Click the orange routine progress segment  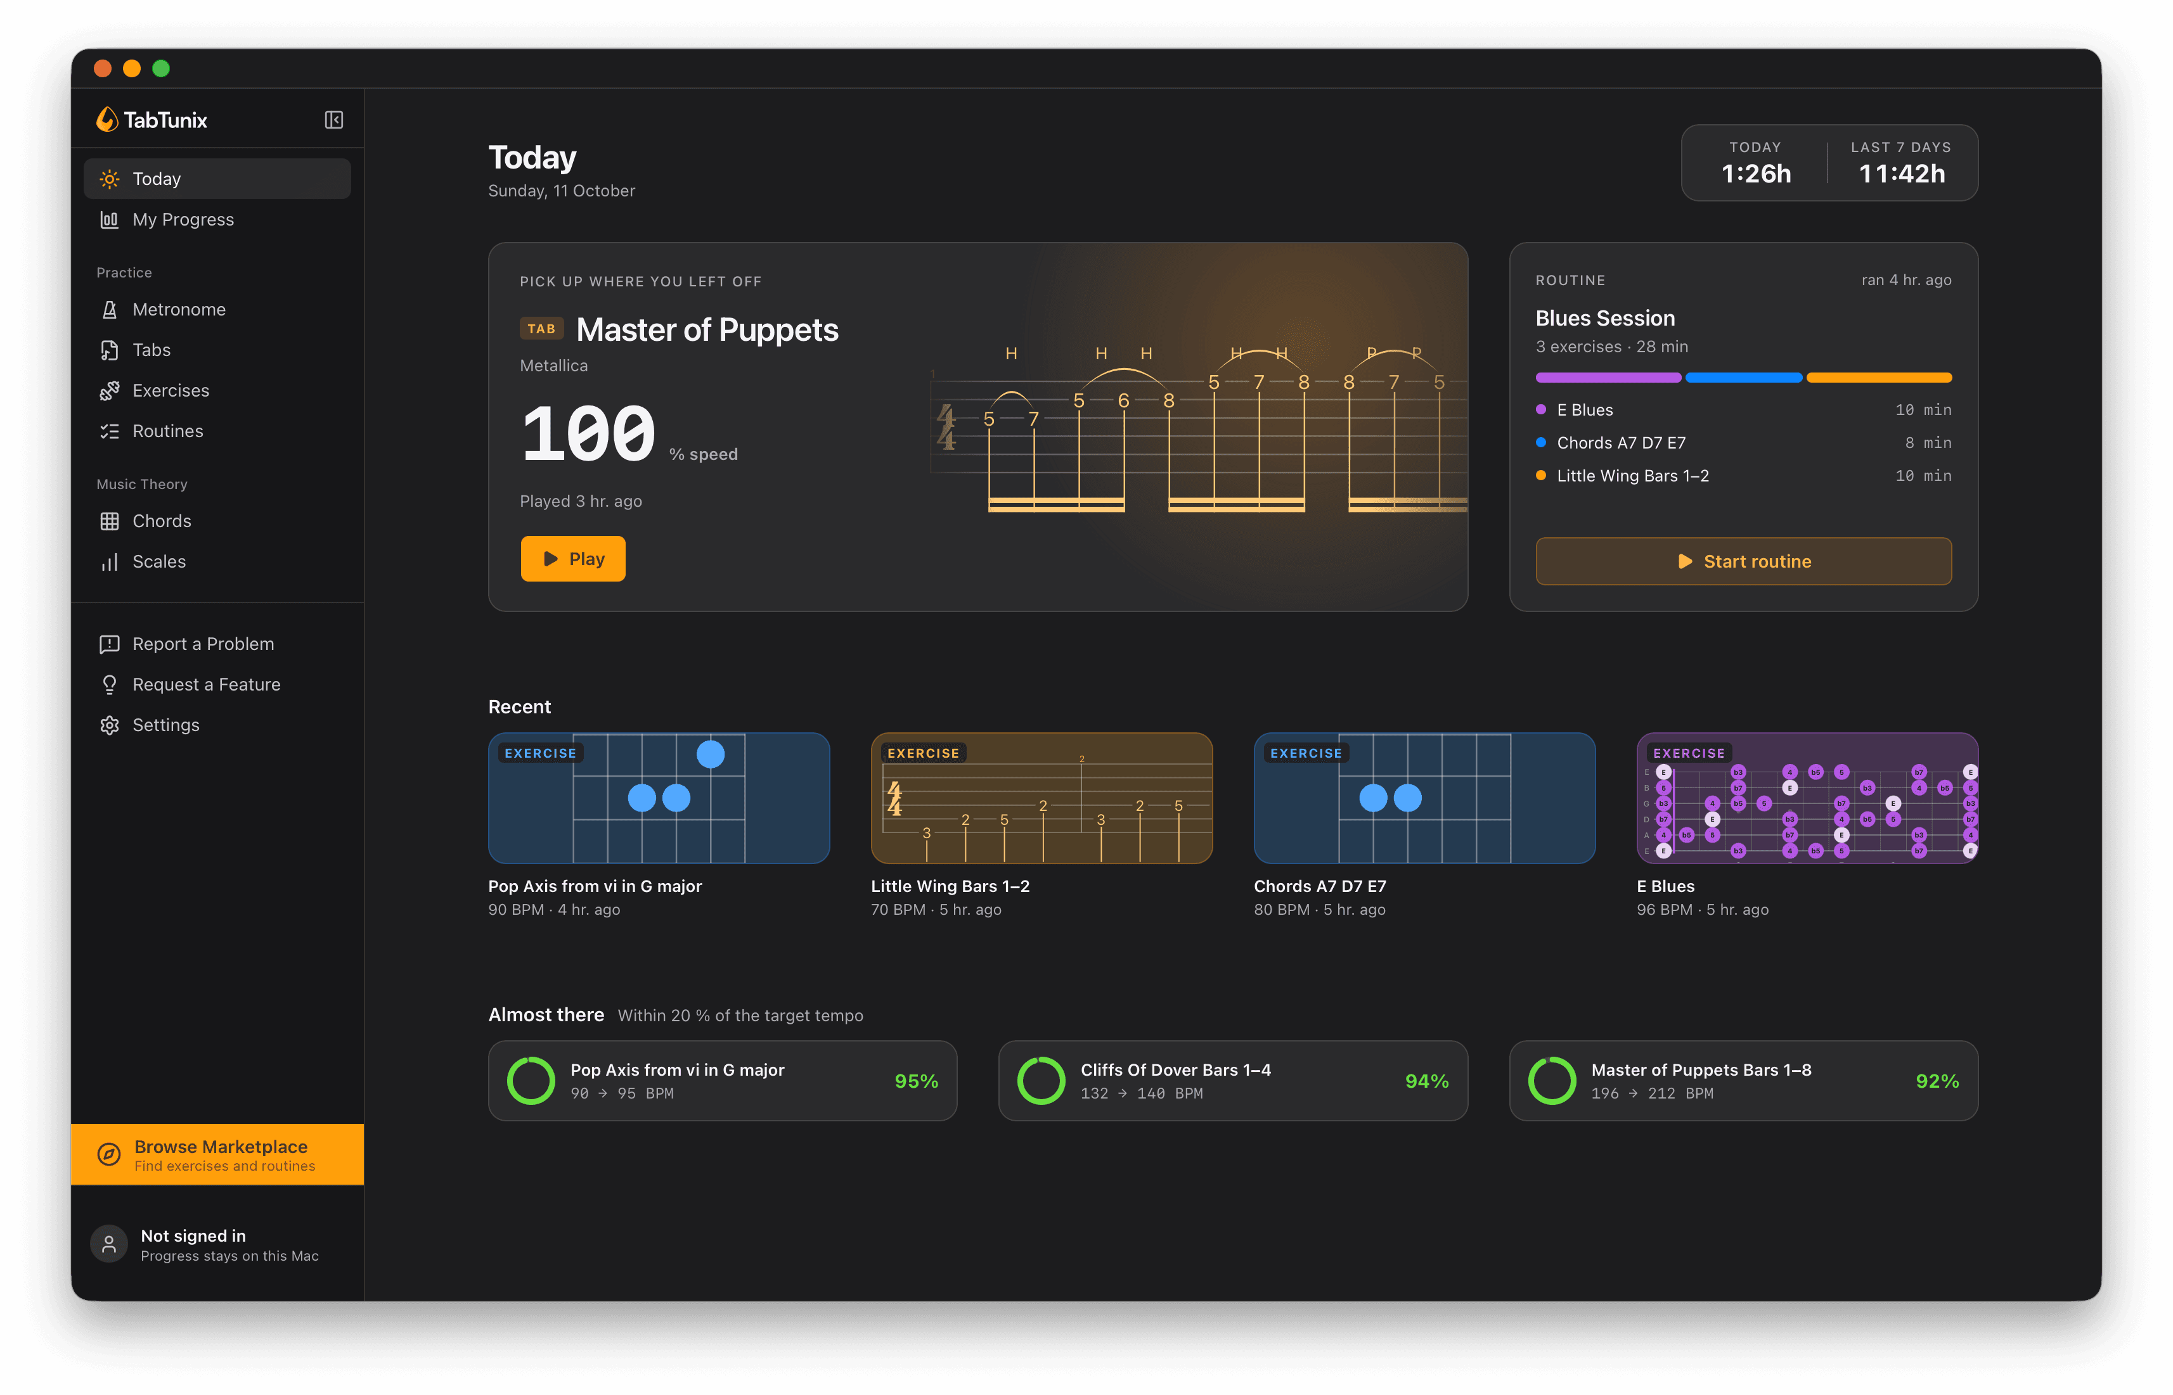click(x=1878, y=378)
